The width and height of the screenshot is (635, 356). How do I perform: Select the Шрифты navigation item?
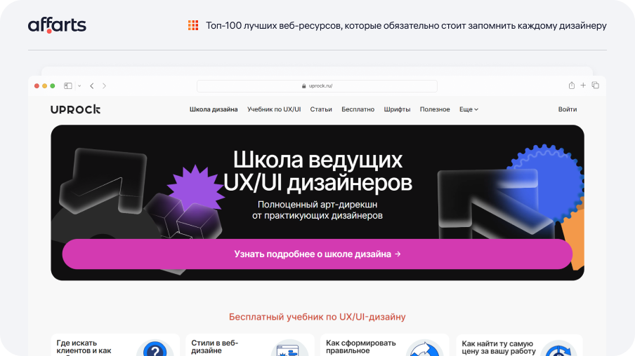point(397,109)
